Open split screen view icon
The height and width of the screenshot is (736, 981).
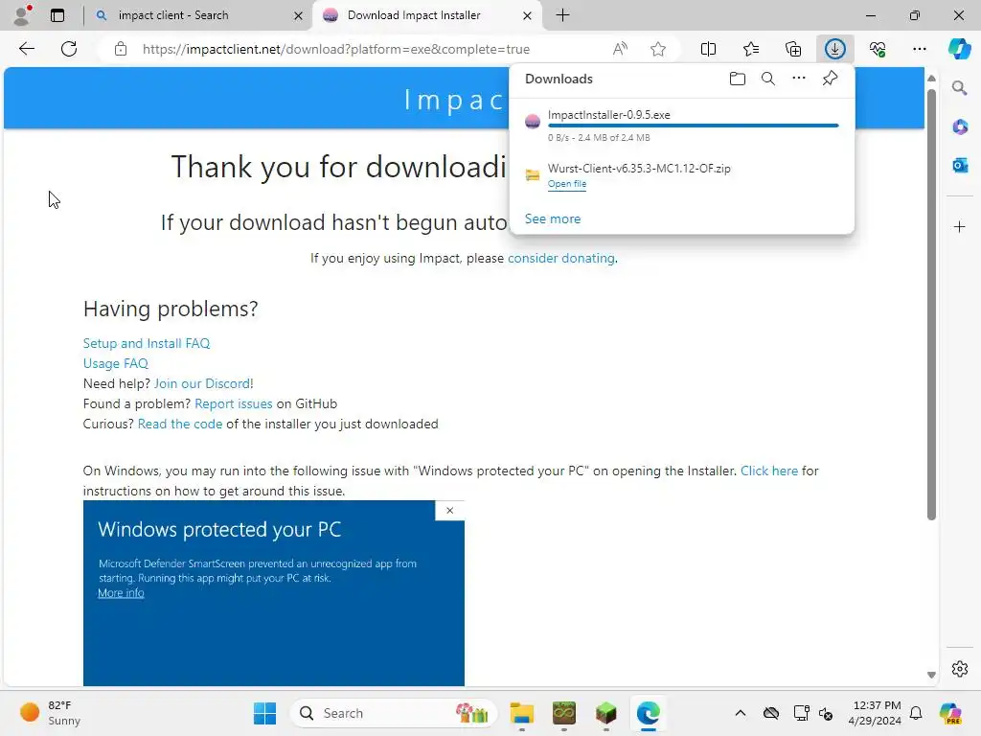point(708,49)
